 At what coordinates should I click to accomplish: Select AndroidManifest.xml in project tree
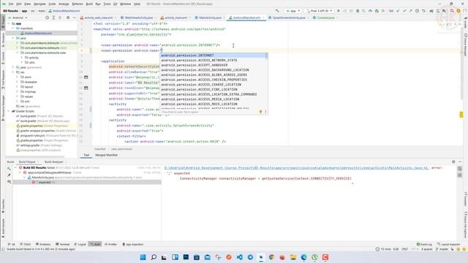coord(38,33)
